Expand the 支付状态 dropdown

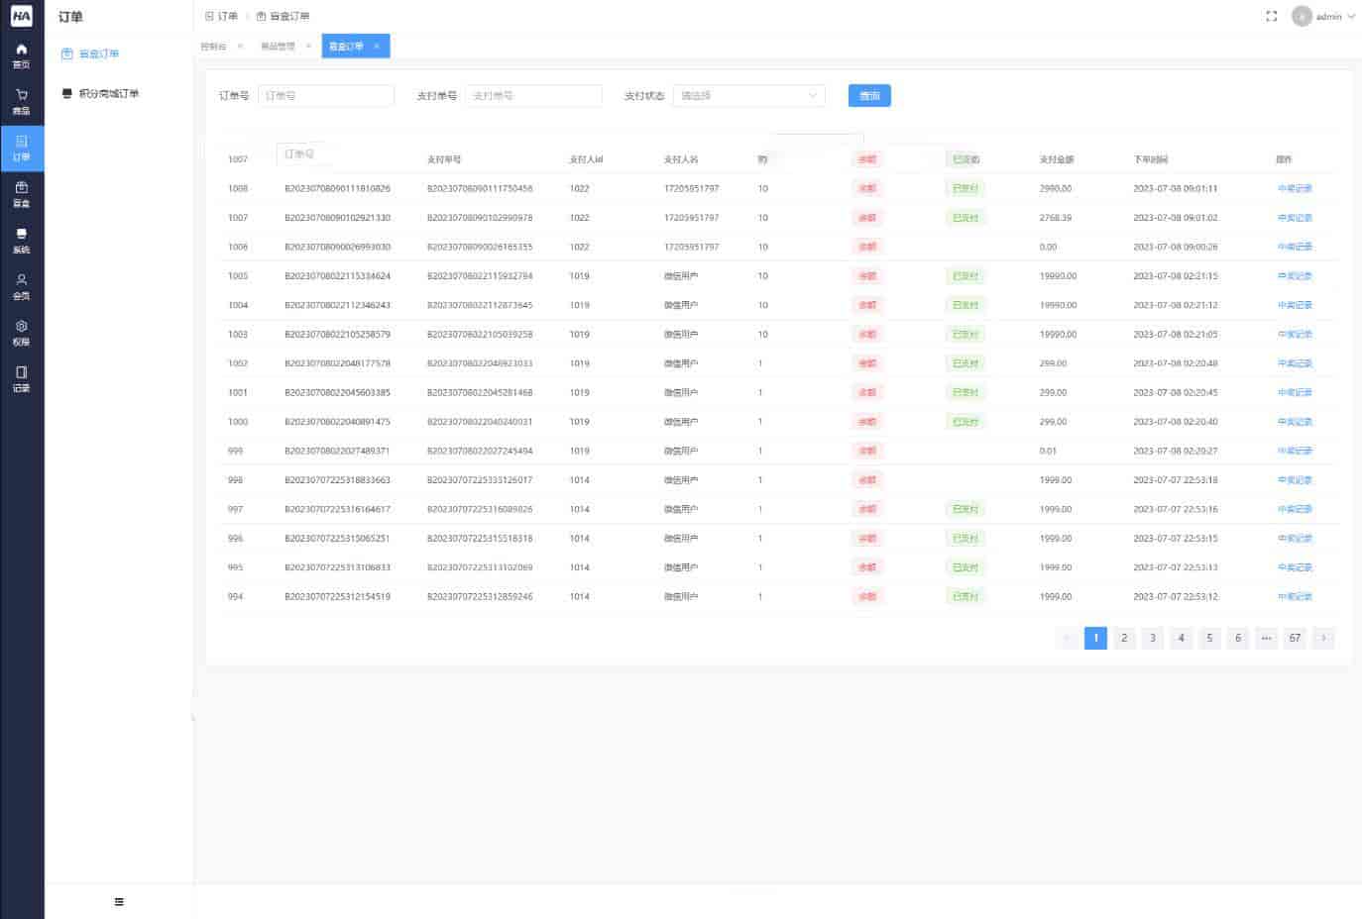tap(748, 96)
